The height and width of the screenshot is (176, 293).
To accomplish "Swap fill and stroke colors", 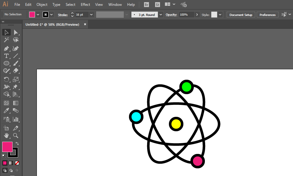I will pyautogui.click(x=17, y=143).
